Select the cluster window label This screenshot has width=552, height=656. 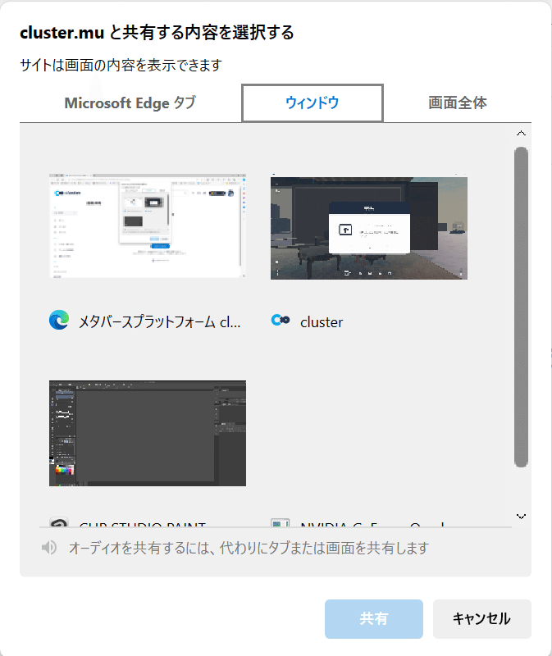(x=322, y=321)
